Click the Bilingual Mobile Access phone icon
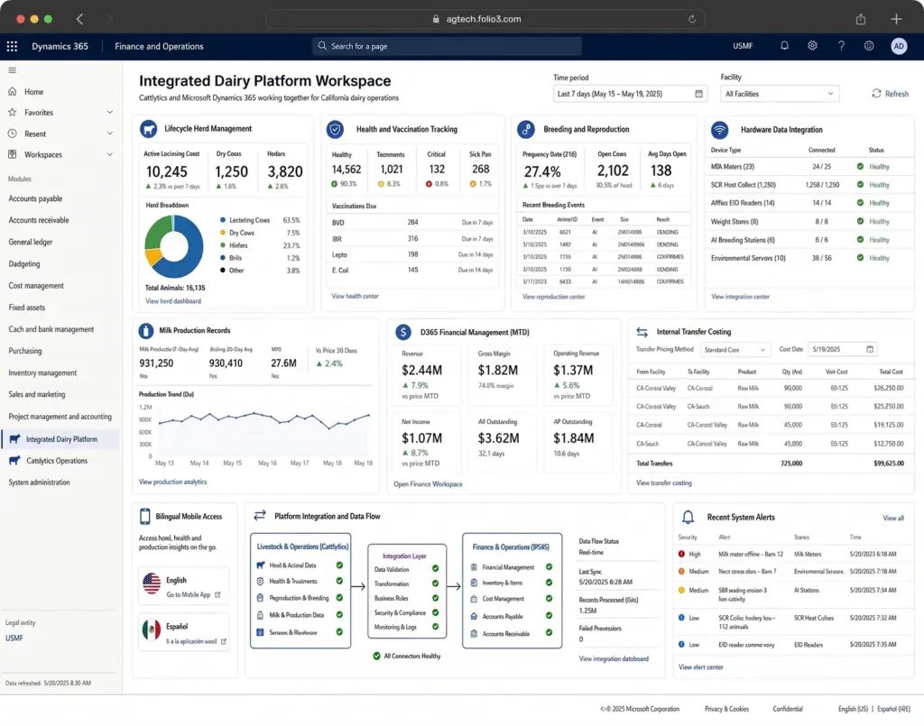The image size is (924, 726). [145, 517]
